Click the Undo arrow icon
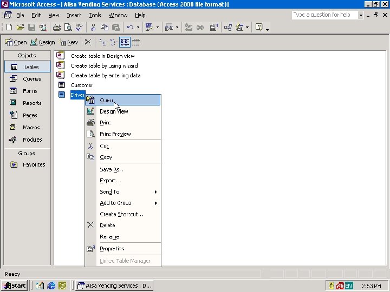Screen dimensions: 390x292 tap(130, 27)
